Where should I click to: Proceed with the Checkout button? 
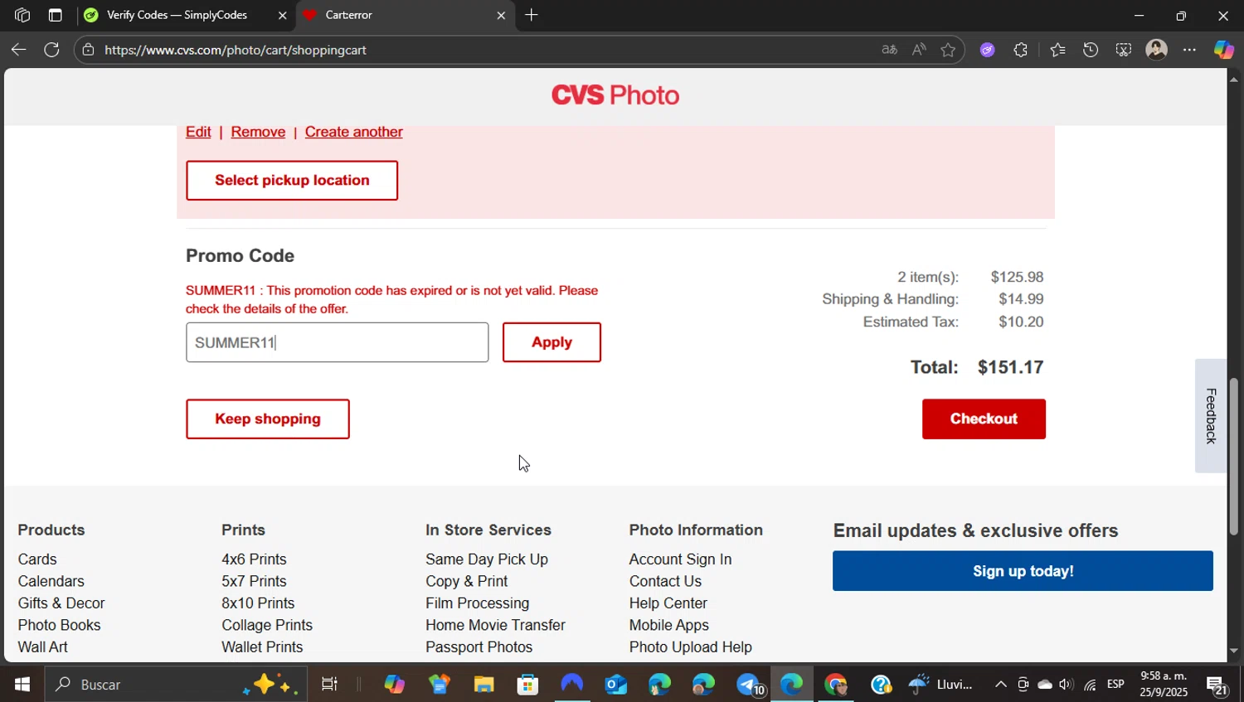(984, 419)
